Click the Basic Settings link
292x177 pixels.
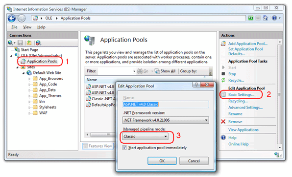point(241,95)
